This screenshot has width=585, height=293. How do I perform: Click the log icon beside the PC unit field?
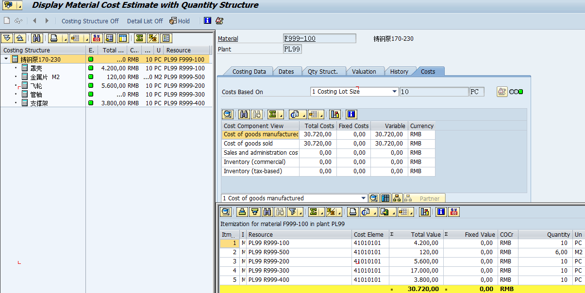[x=502, y=92]
